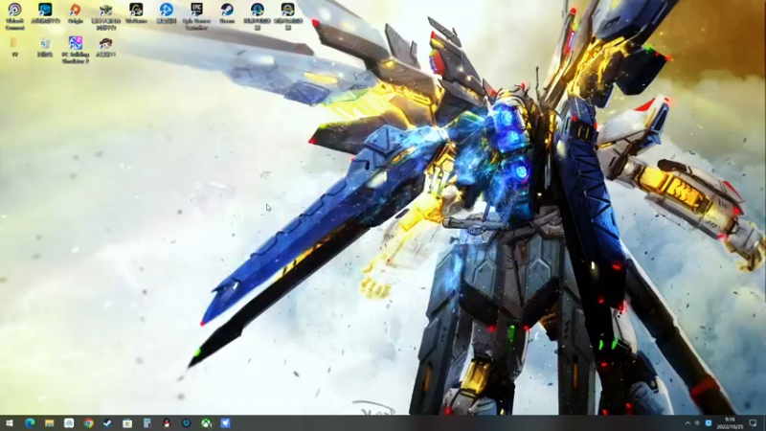
Task: Select the desktop shortcut between Origin and Warframe
Action: (105, 16)
